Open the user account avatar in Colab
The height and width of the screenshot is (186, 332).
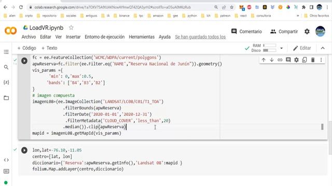(320, 32)
